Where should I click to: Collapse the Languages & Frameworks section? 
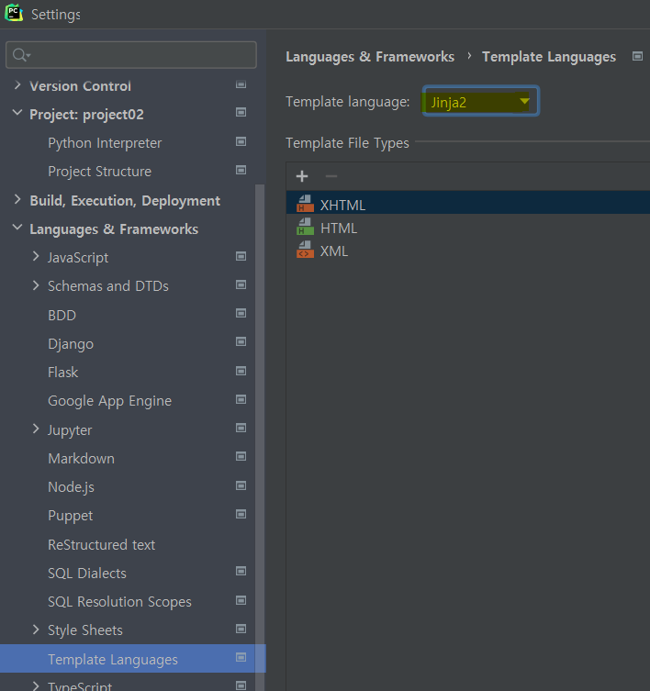17,228
